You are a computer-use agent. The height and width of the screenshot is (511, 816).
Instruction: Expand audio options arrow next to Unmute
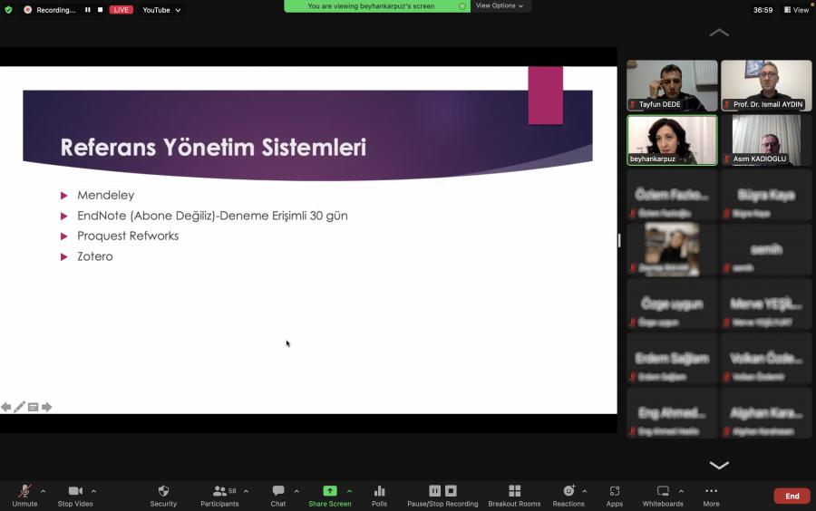click(x=43, y=491)
